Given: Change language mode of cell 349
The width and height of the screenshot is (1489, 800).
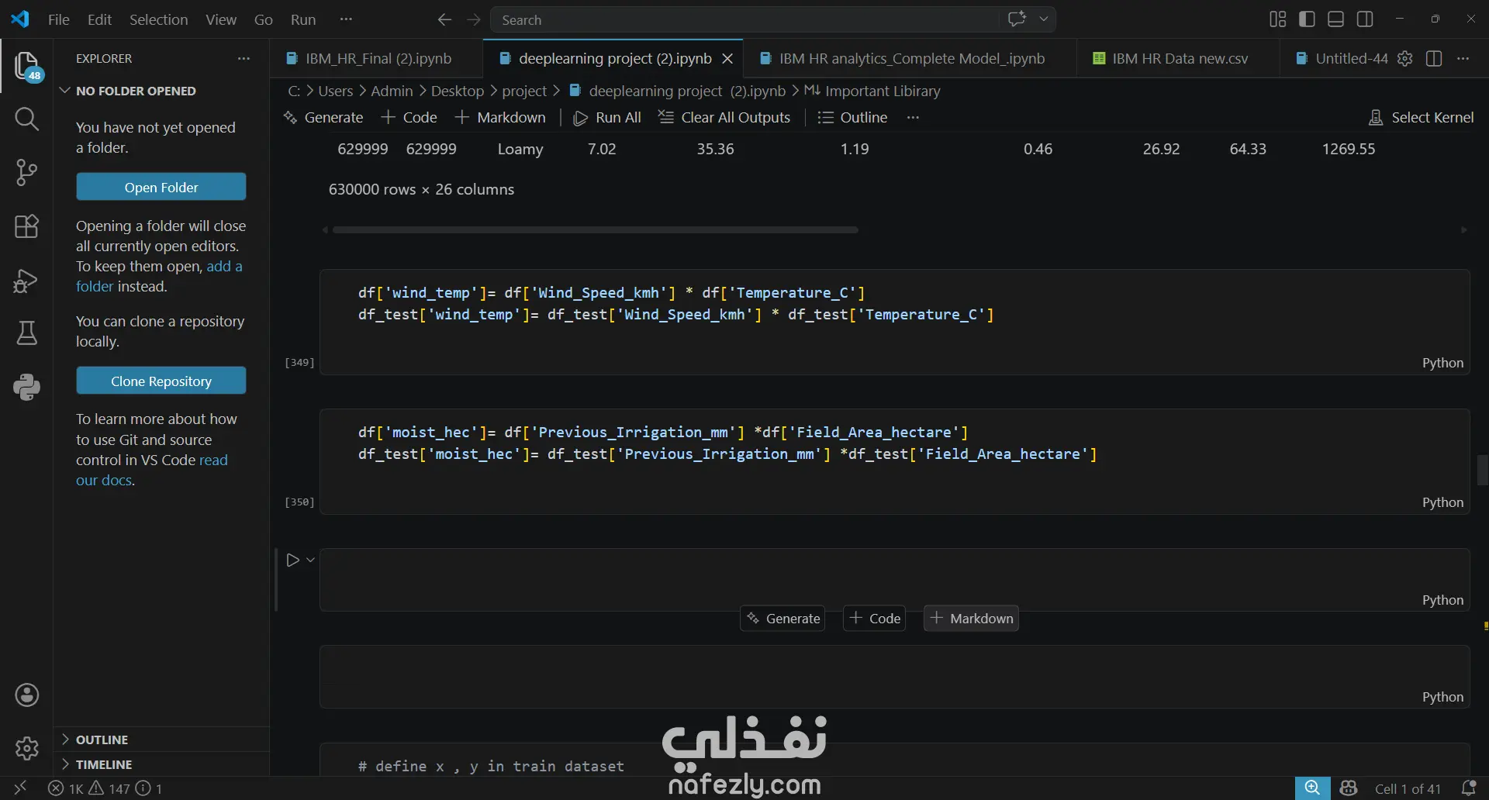Looking at the screenshot, I should coord(1442,363).
